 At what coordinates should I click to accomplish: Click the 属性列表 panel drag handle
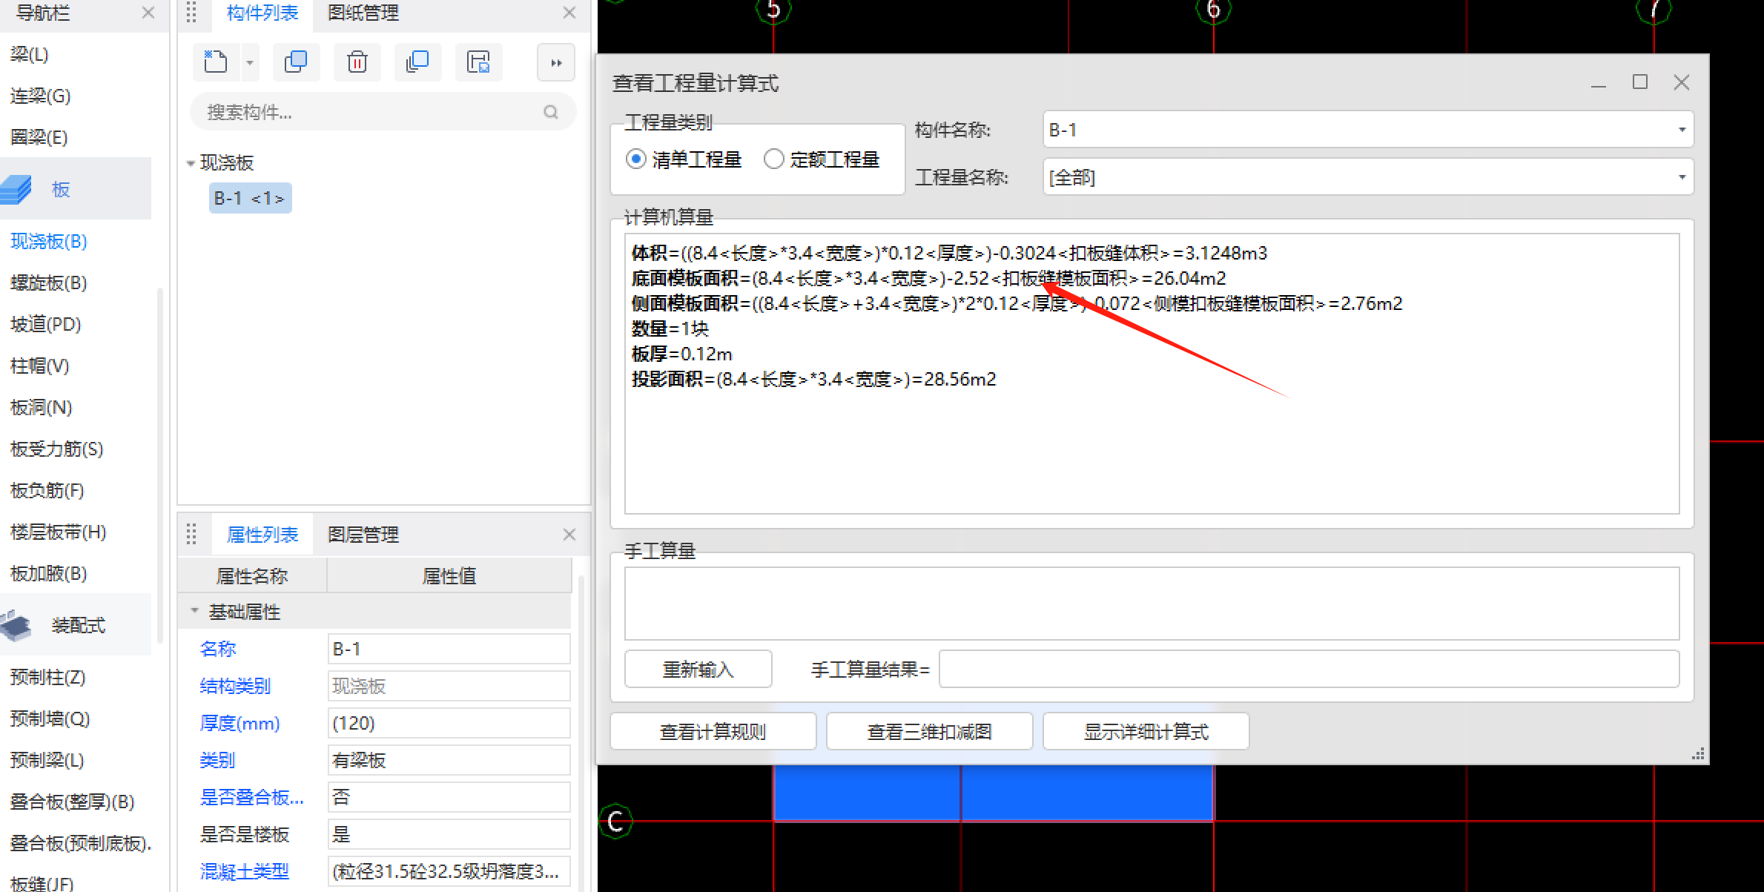click(191, 535)
